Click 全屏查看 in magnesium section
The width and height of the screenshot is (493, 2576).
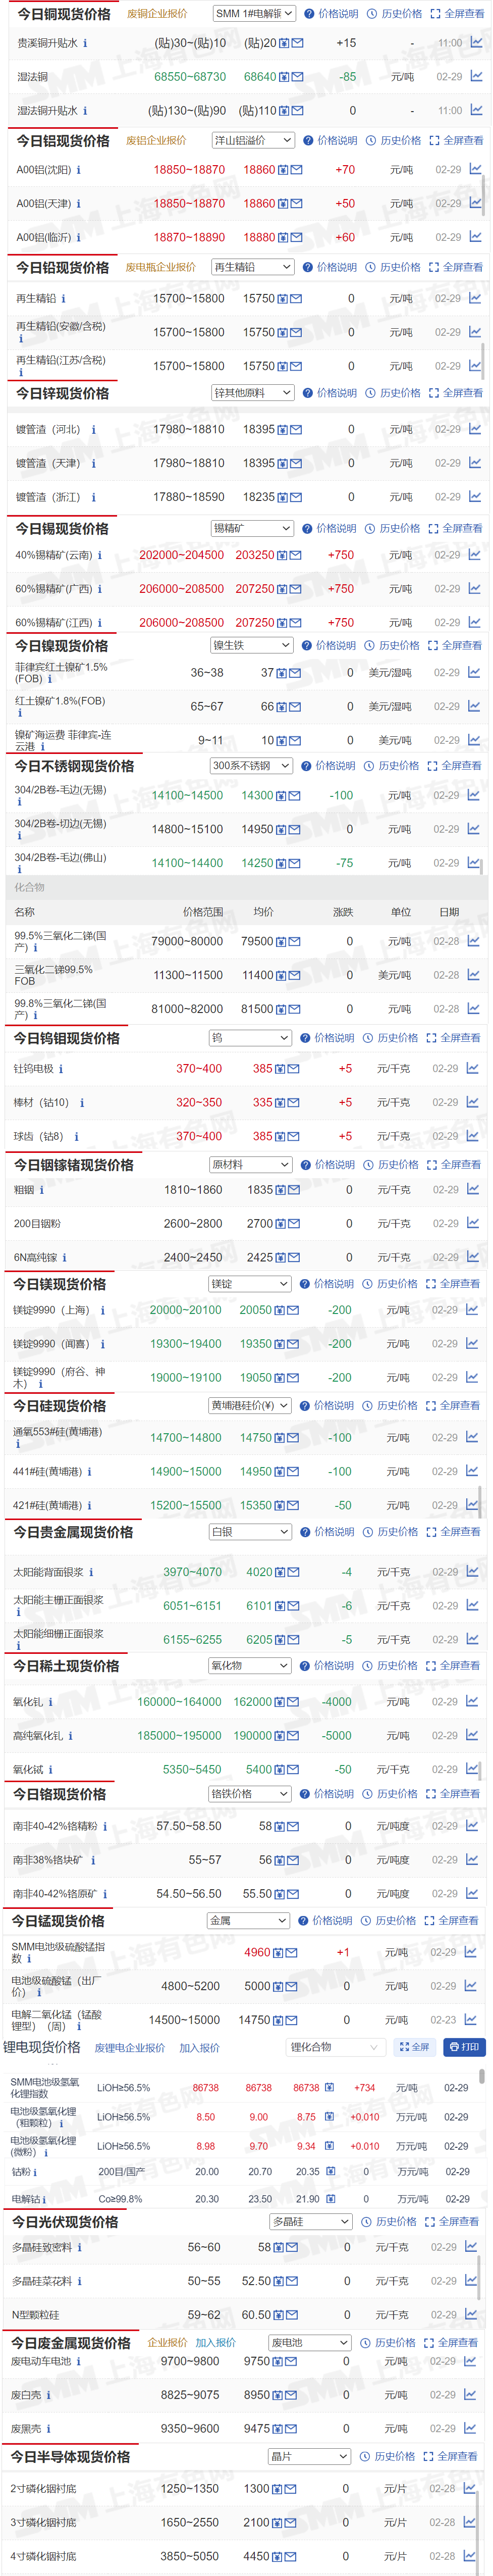point(453,1283)
